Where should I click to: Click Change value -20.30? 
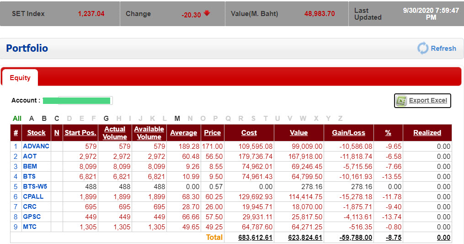pos(191,15)
